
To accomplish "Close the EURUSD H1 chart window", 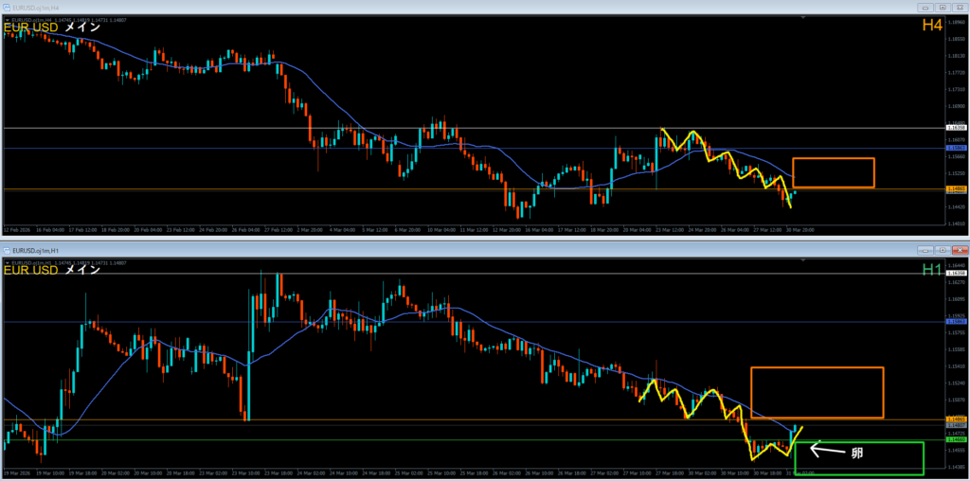I will (x=960, y=250).
